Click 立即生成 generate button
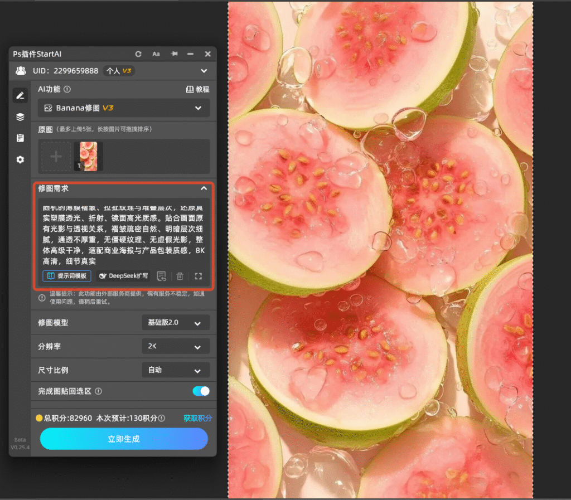571x500 pixels. click(x=124, y=439)
